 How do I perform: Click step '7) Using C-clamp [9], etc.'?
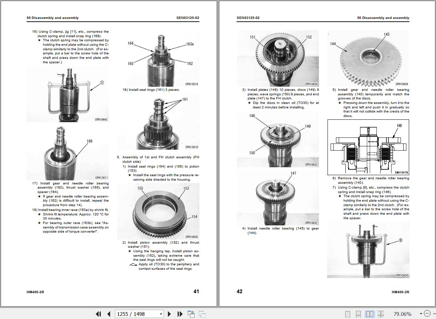(x=371, y=190)
